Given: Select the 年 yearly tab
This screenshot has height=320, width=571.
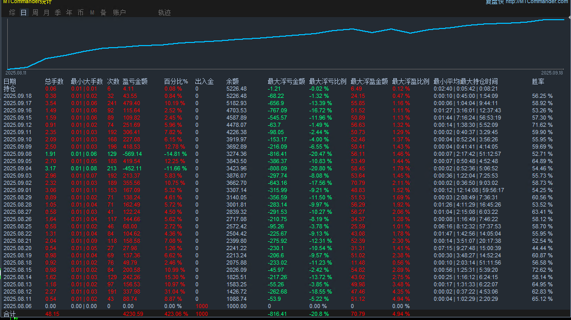Looking at the screenshot, I should click(69, 12).
